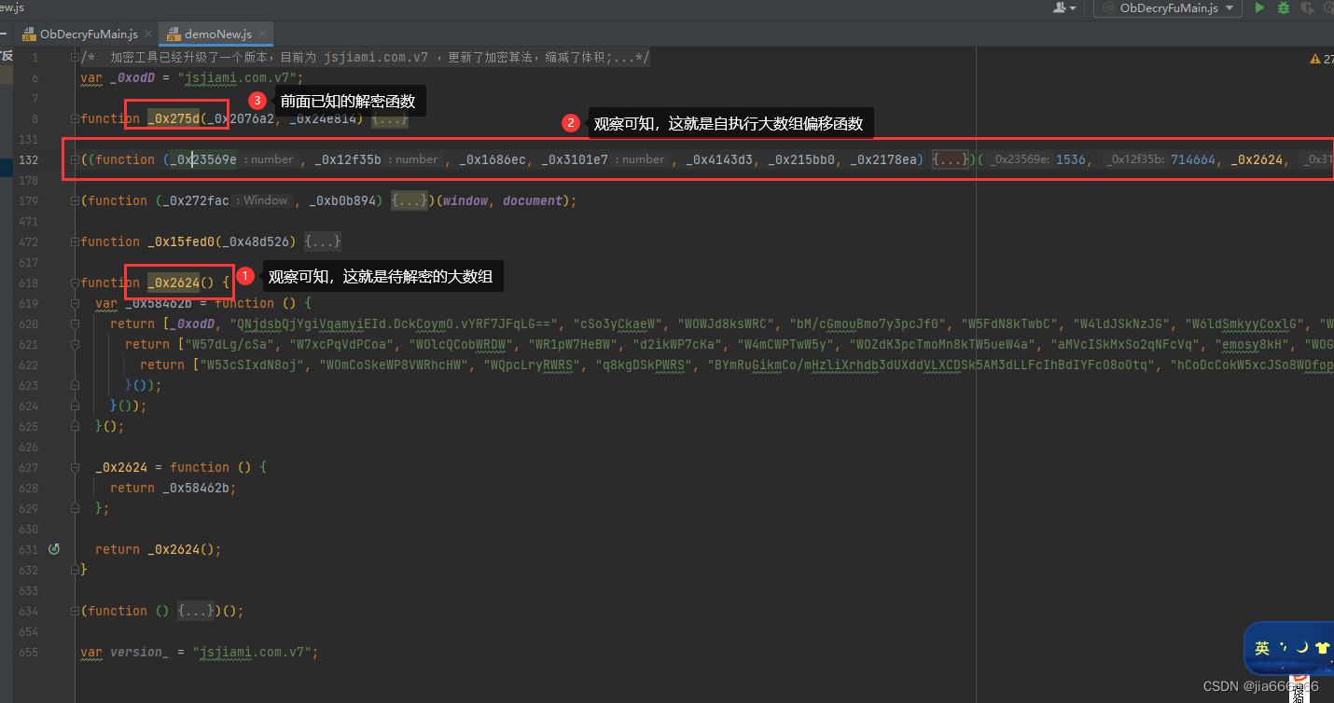Click the recursive call gutter icon on line 631

click(x=53, y=549)
